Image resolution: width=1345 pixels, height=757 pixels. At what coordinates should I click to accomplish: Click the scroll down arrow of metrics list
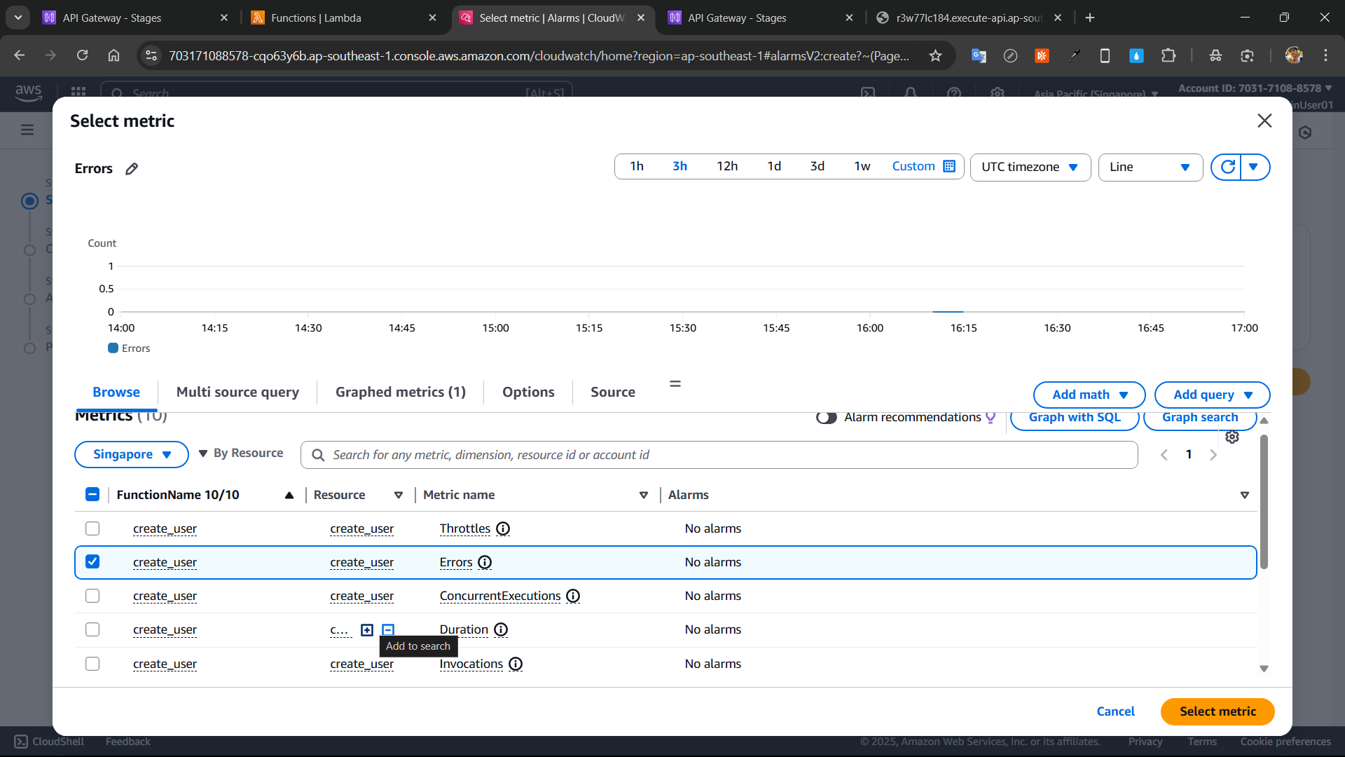pyautogui.click(x=1264, y=669)
